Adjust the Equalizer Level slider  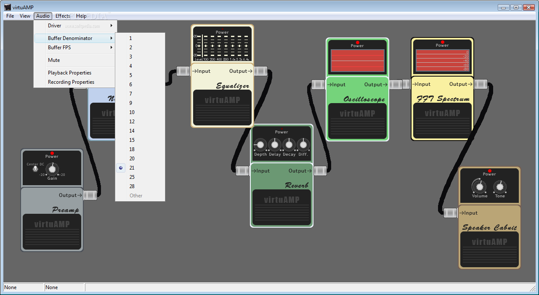(x=199, y=46)
